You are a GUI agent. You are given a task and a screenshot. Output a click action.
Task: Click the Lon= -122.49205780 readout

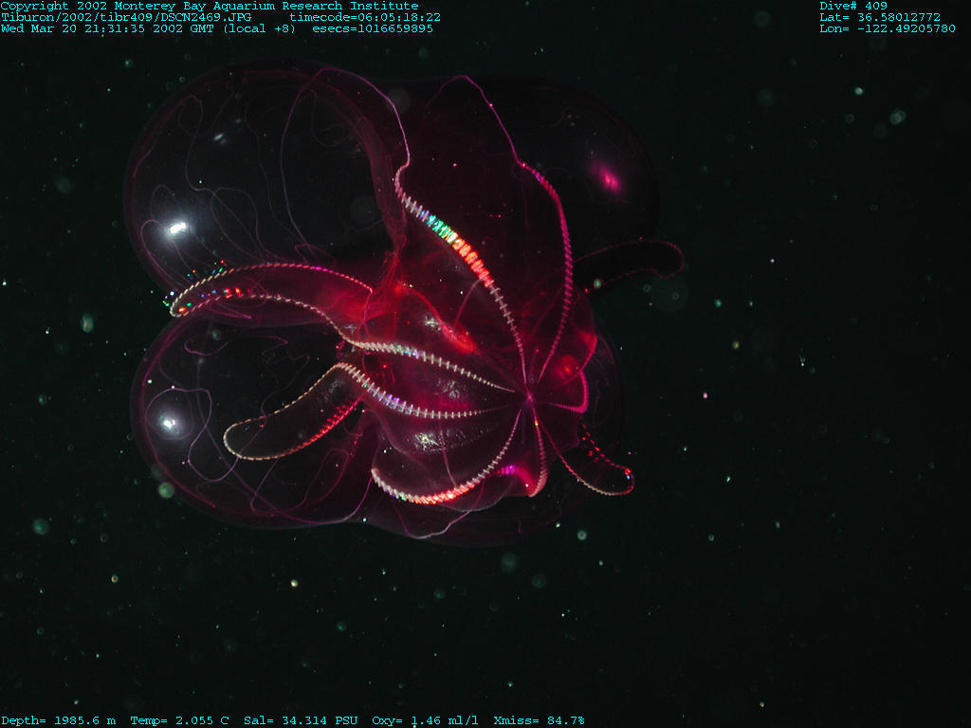[x=887, y=28]
